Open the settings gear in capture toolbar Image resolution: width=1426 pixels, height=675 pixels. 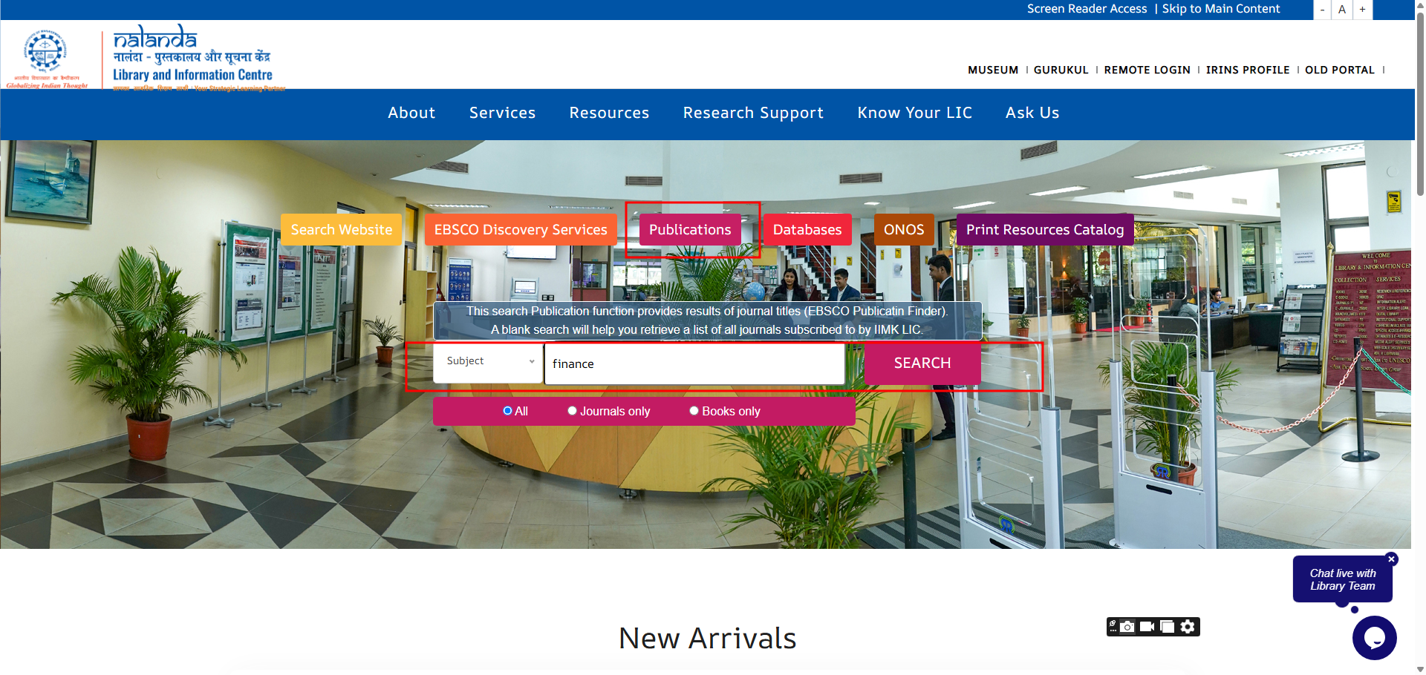(1188, 627)
